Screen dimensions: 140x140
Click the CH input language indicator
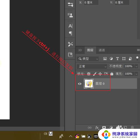point(46,134)
